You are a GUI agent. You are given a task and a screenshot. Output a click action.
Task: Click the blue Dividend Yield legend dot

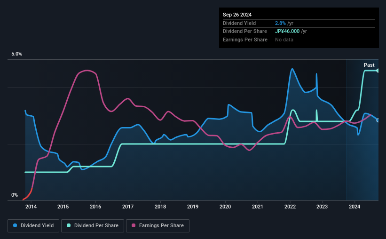15,225
